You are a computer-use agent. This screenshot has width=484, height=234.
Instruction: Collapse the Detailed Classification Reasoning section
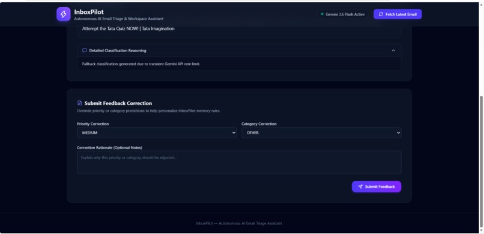click(393, 50)
